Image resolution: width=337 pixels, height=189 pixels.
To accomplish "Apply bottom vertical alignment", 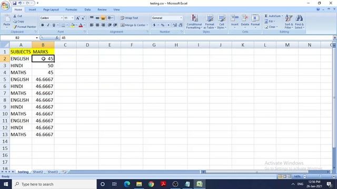I will (x=103, y=18).
